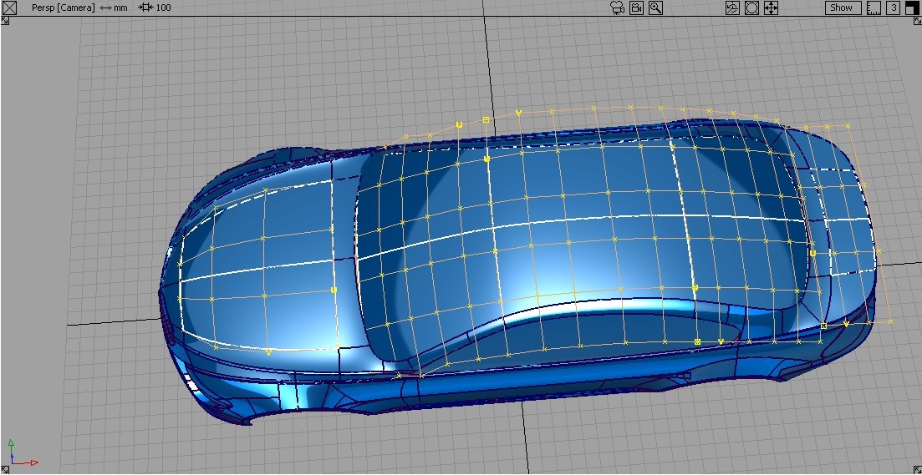Click the ruler icon next to Show
Image resolution: width=922 pixels, height=475 pixels.
(x=874, y=8)
